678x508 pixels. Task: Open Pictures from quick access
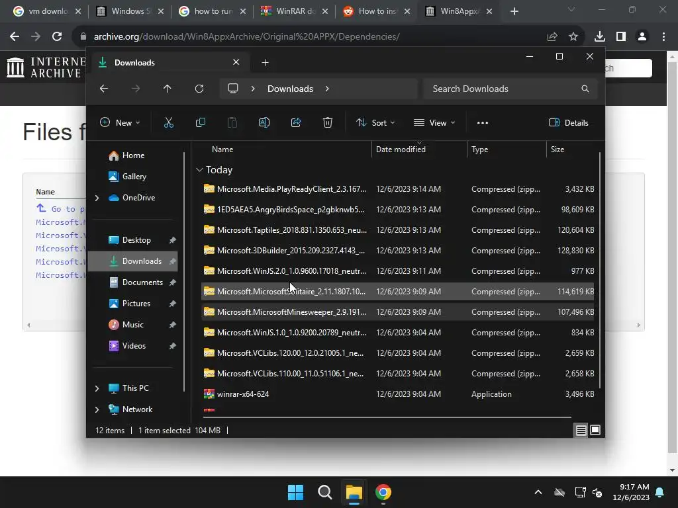tap(136, 304)
